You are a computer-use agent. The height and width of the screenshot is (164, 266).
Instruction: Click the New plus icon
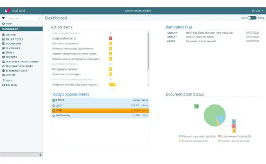tap(3, 23)
